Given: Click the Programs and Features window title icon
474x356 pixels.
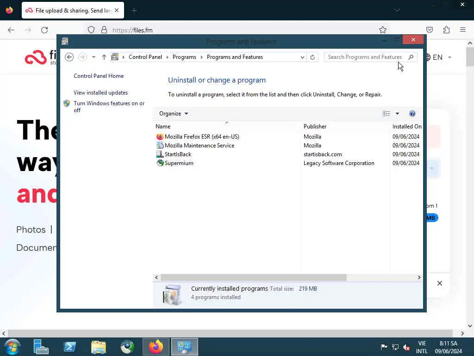Looking at the screenshot, I should (65, 41).
